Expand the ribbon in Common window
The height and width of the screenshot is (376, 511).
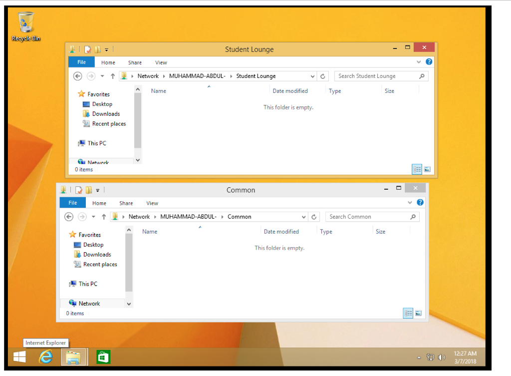click(x=410, y=203)
